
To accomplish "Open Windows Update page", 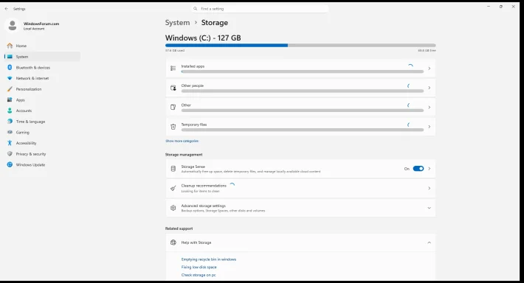I will 42,164.
